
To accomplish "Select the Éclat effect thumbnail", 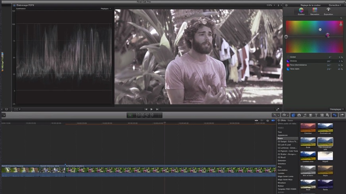I will click(308, 142).
